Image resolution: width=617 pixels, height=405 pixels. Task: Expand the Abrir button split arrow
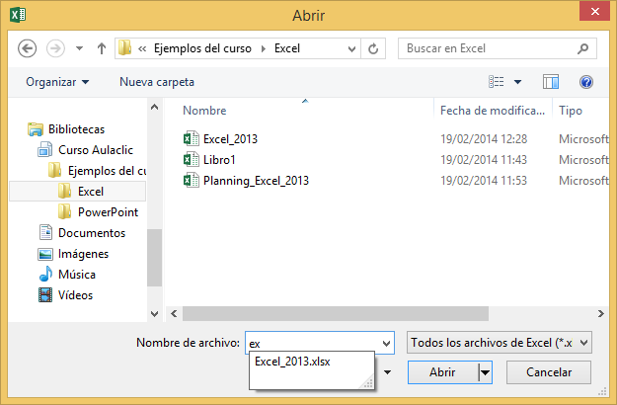(485, 372)
